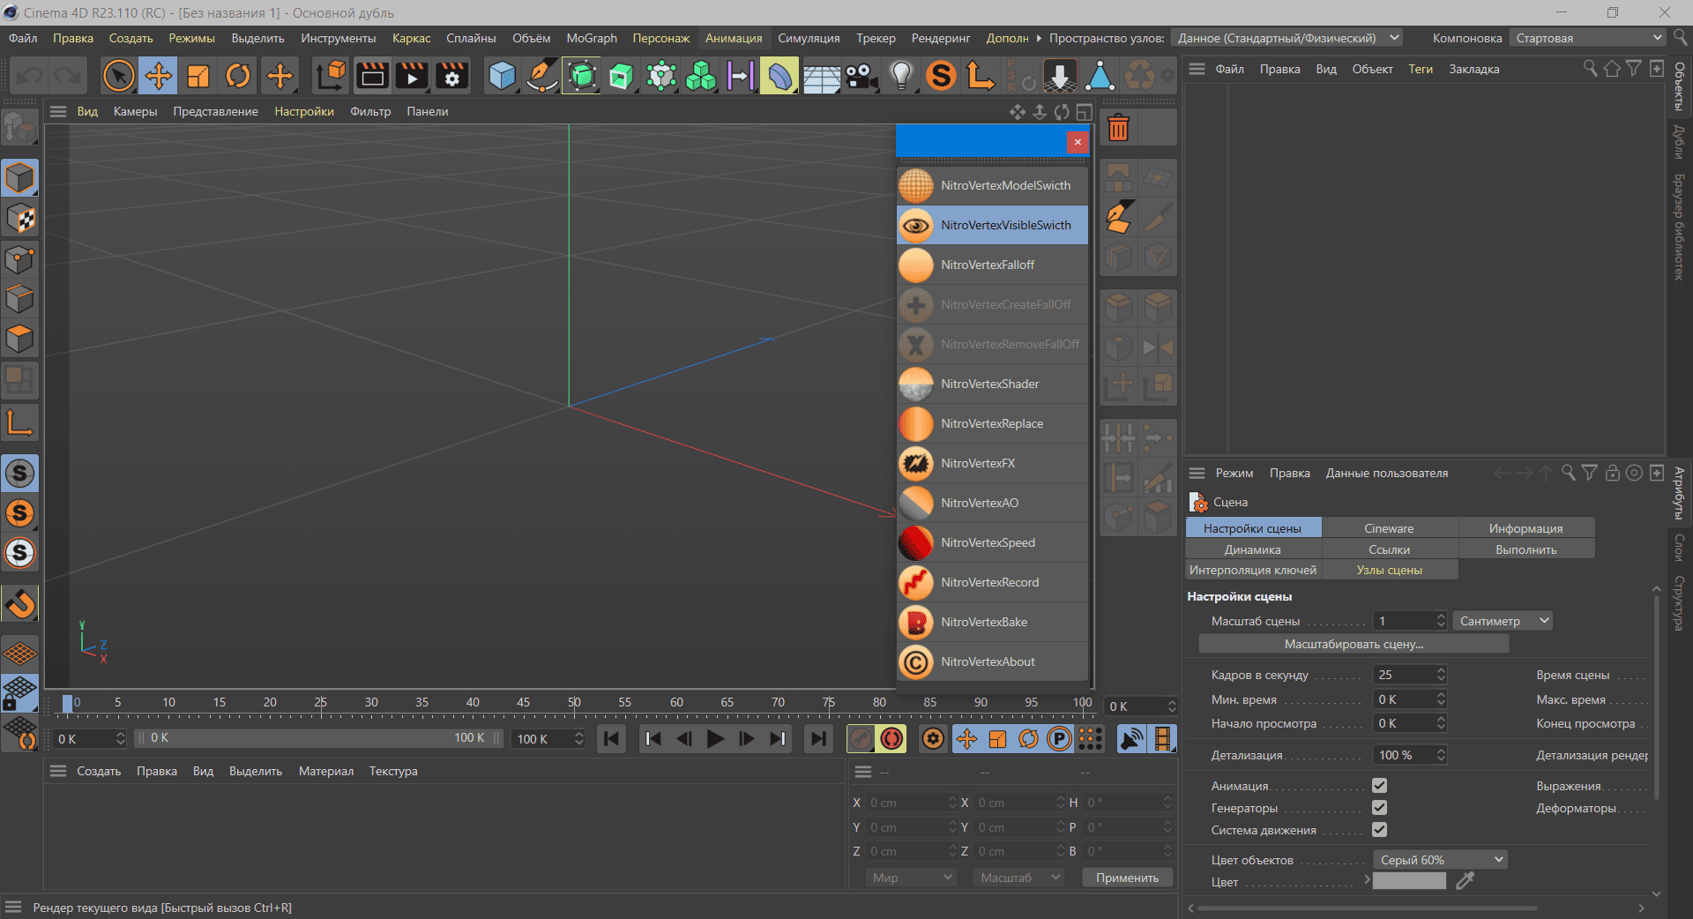Screen dimensions: 1693x919
Task: Open NitroVertexShader
Action: (993, 384)
